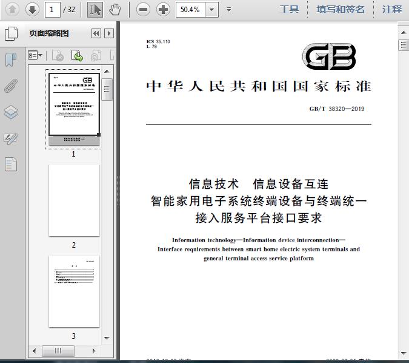Click document scroll up arrow
This screenshot has width=409, height=363.
[x=404, y=32]
